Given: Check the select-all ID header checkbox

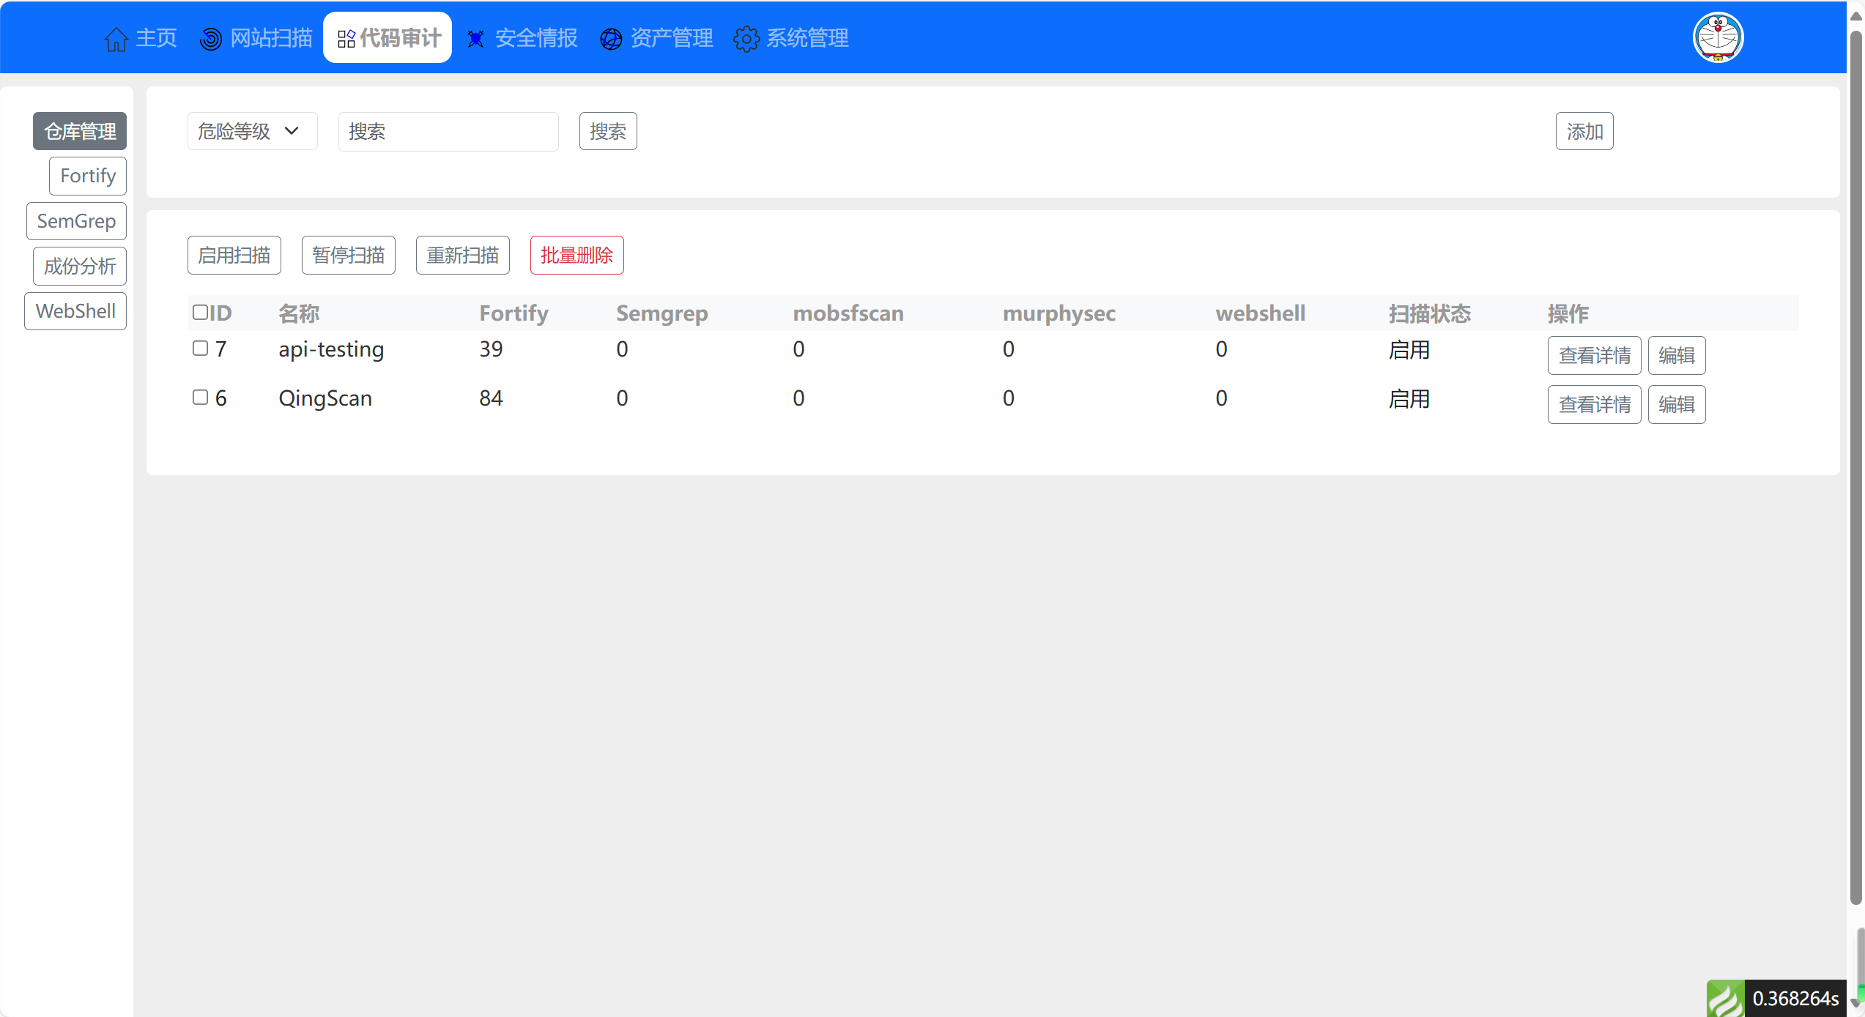Looking at the screenshot, I should point(200,313).
